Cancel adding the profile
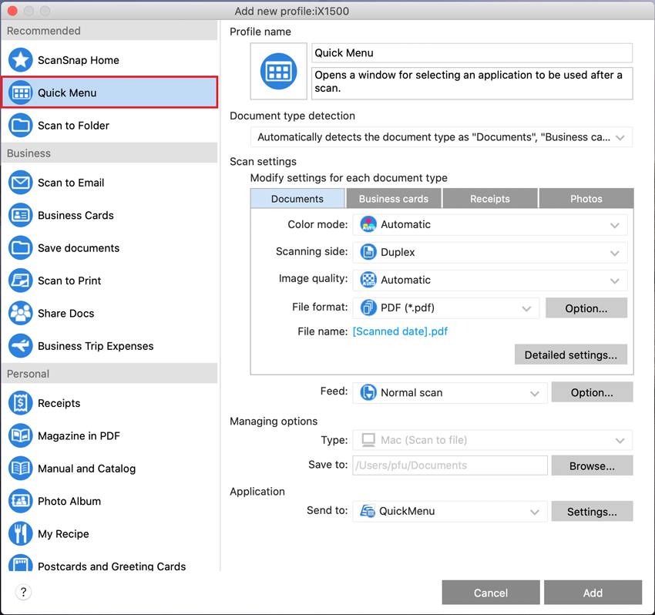This screenshot has height=615, width=655. click(491, 593)
